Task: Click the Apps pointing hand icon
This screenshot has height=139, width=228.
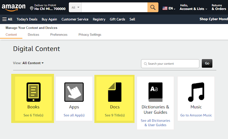Action: coord(74,92)
